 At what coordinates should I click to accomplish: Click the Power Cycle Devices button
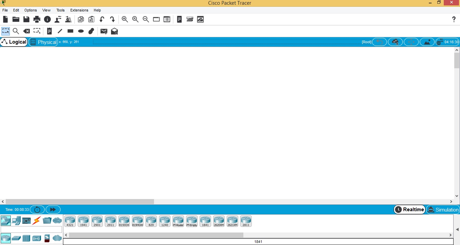[x=37, y=210]
